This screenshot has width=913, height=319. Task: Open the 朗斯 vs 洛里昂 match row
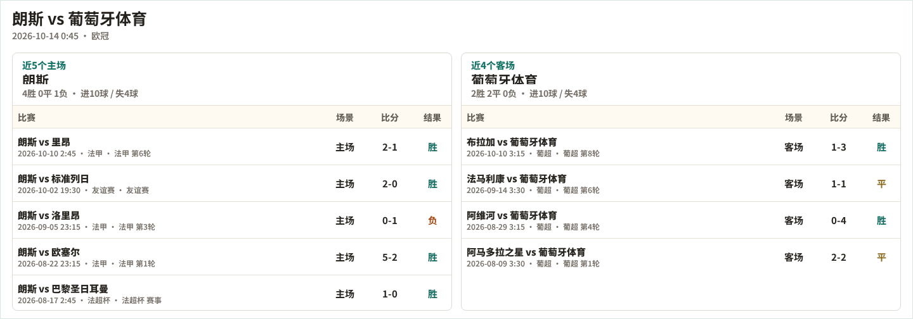click(232, 220)
